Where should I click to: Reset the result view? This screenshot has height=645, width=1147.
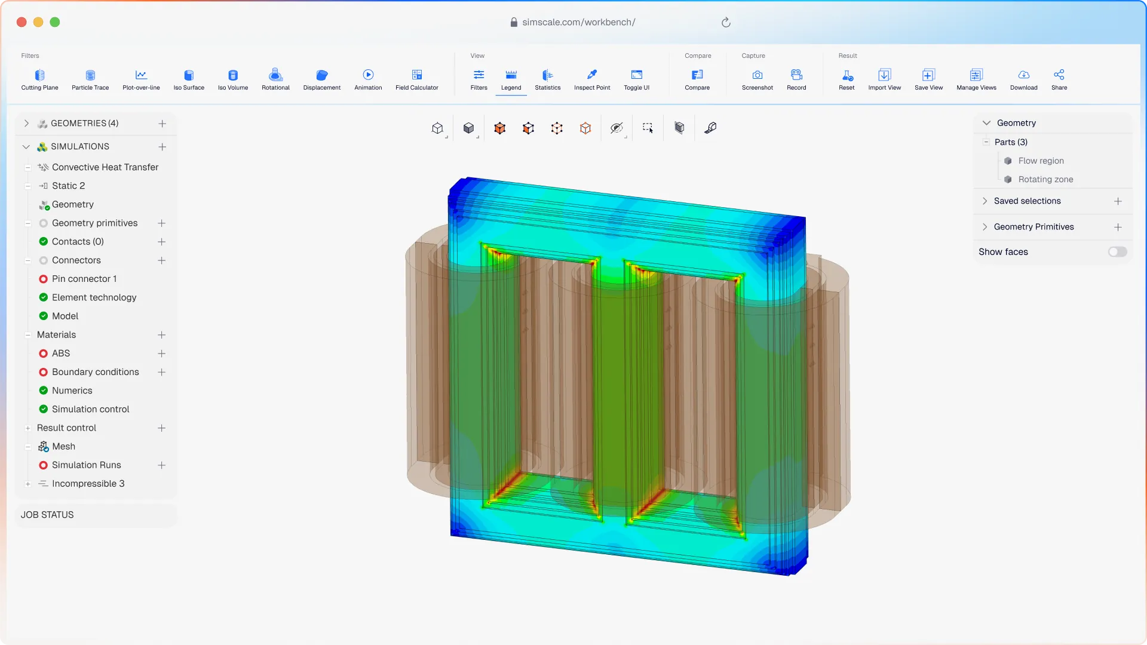(x=847, y=79)
